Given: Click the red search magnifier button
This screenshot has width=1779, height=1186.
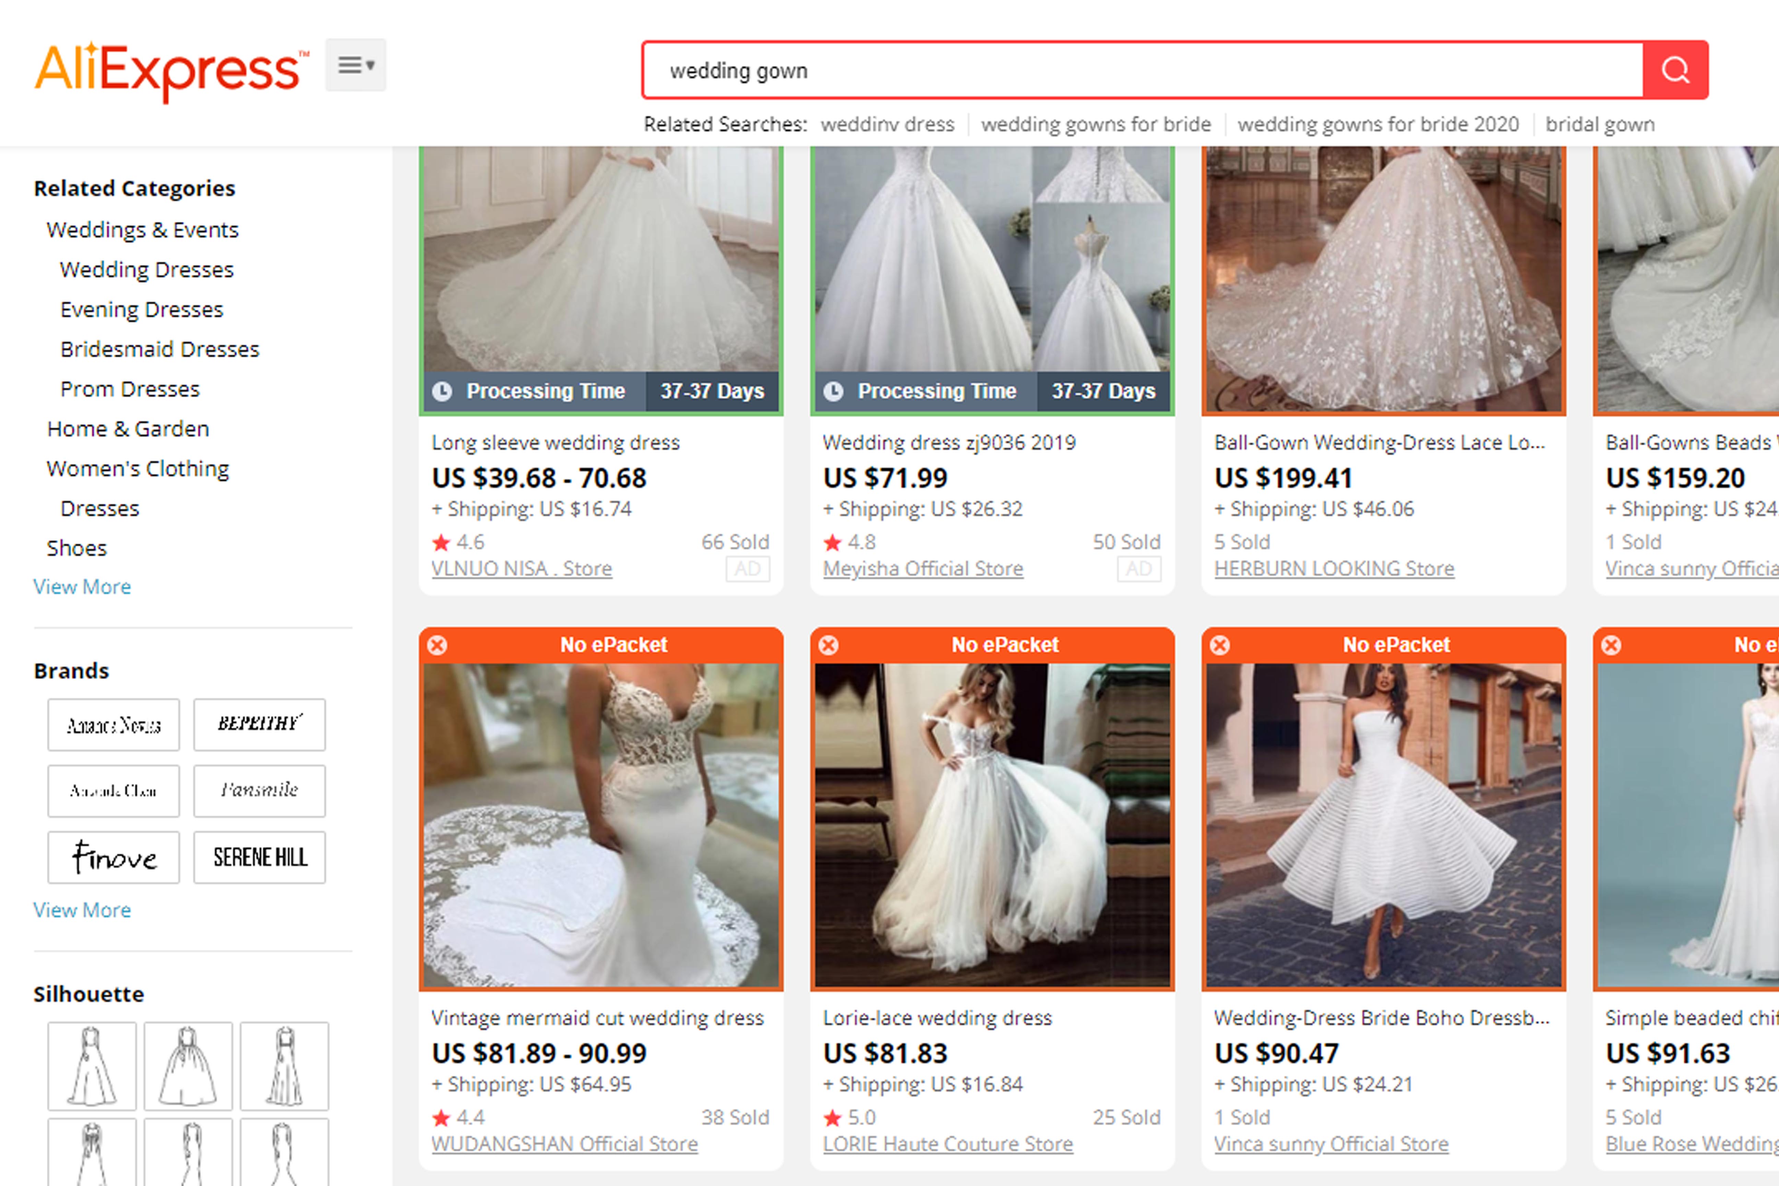Looking at the screenshot, I should click(x=1675, y=70).
